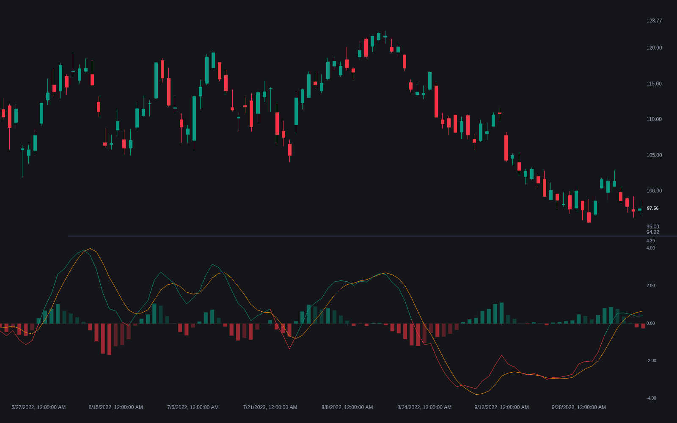
Task: Click the 105.00 price axis label
Action: coord(654,155)
